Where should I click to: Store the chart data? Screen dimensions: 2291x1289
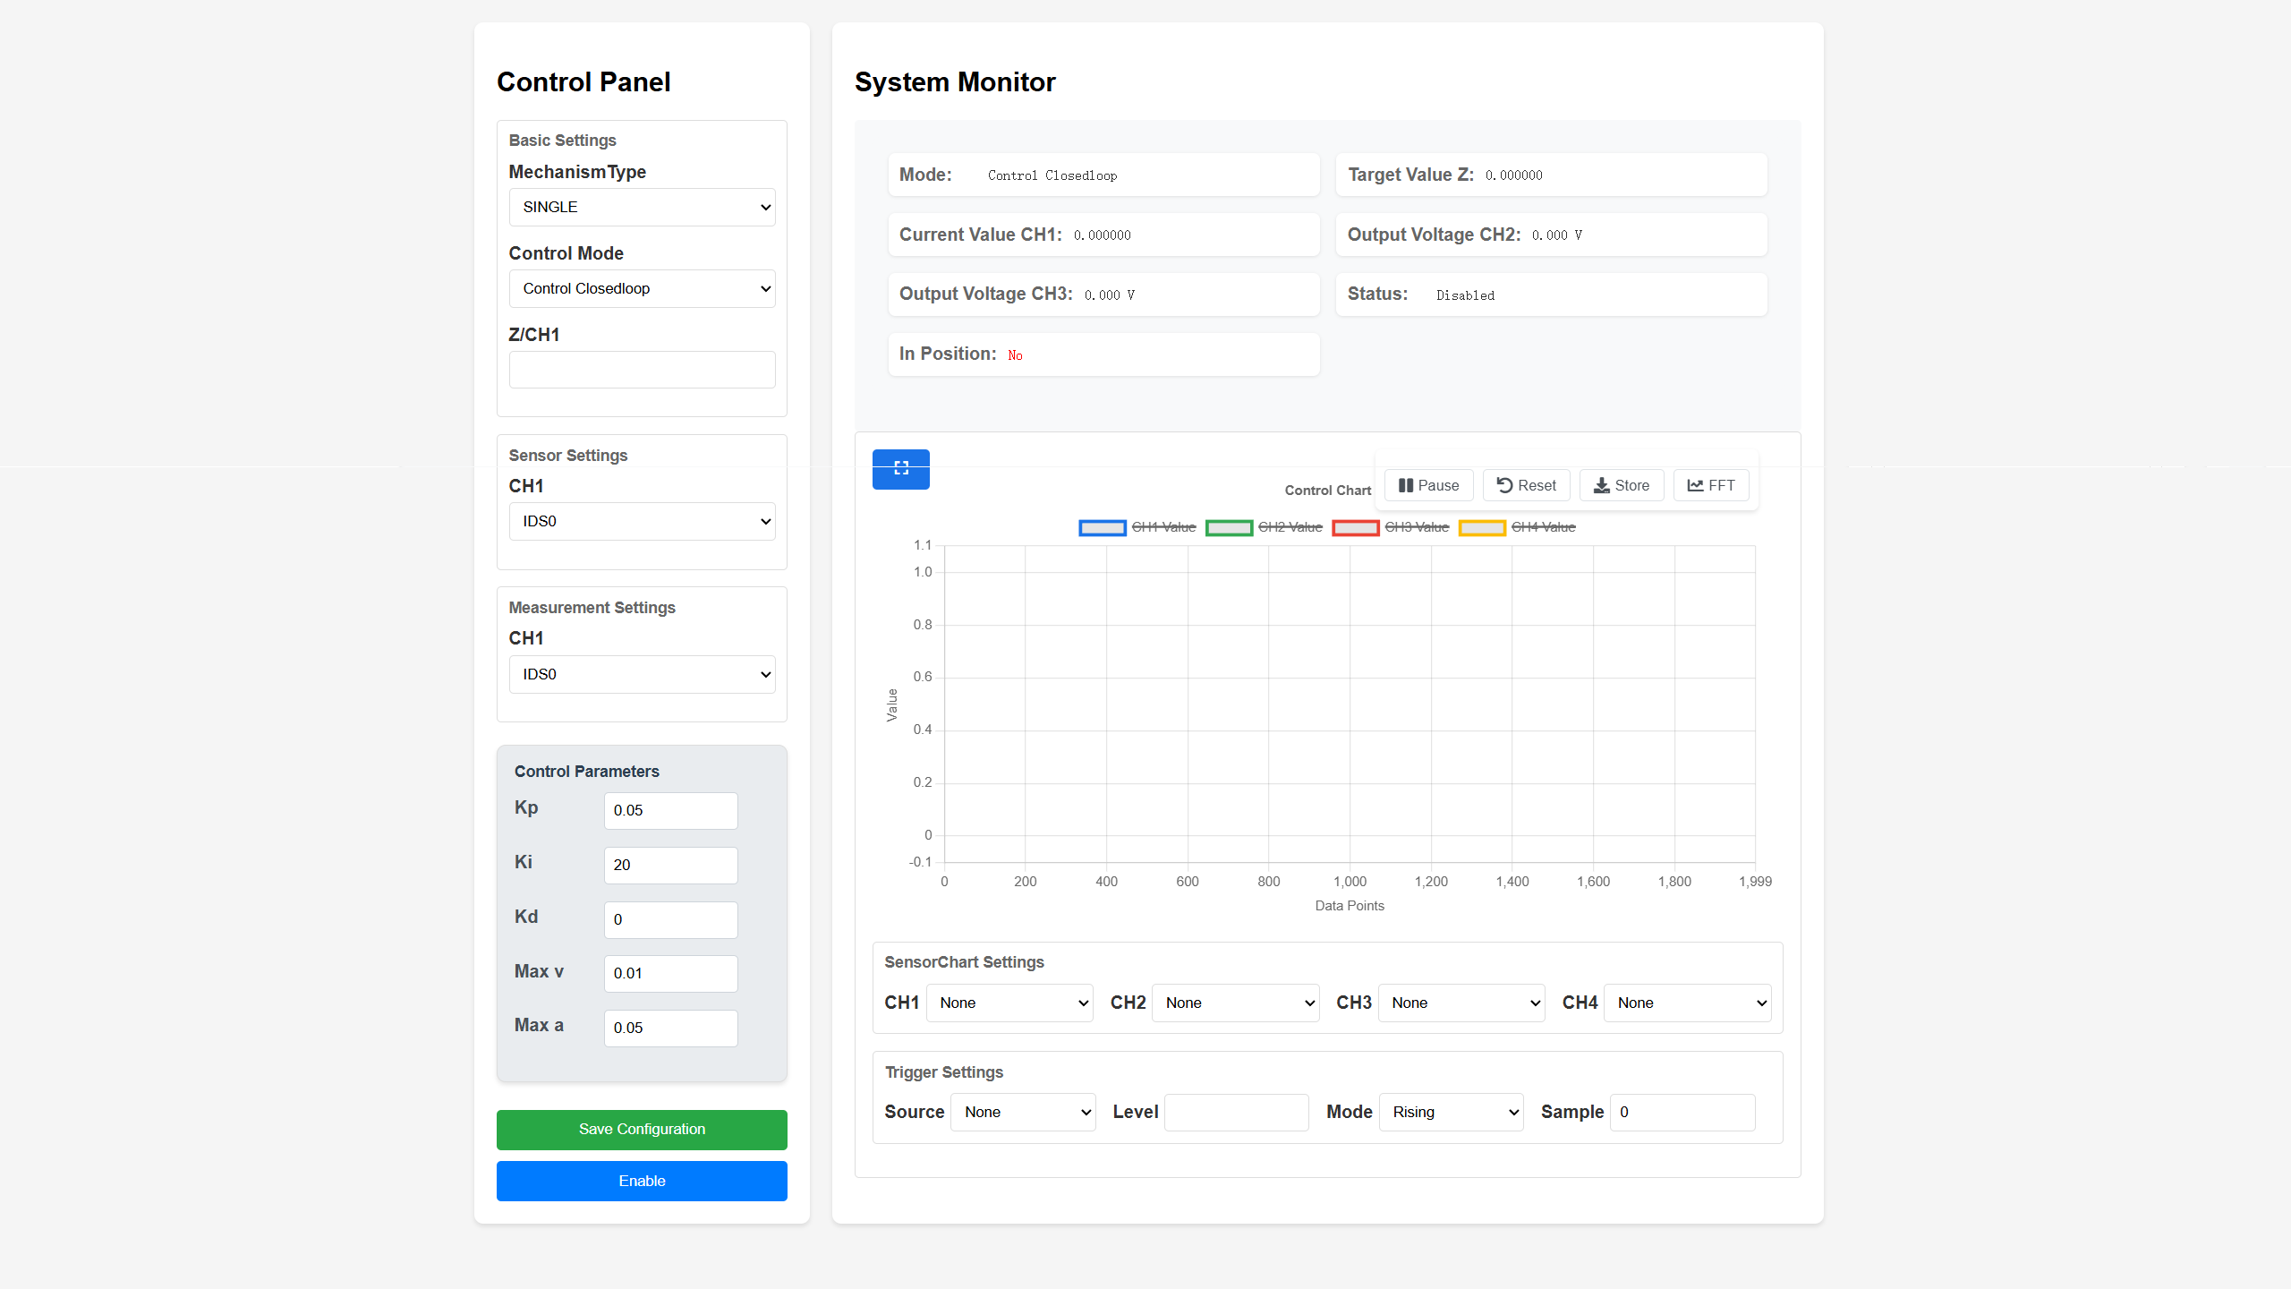pos(1621,485)
